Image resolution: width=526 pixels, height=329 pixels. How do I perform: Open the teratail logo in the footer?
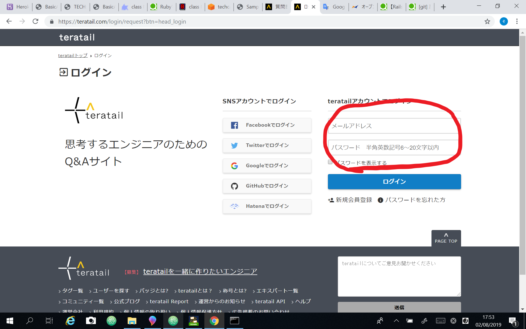pos(83,268)
